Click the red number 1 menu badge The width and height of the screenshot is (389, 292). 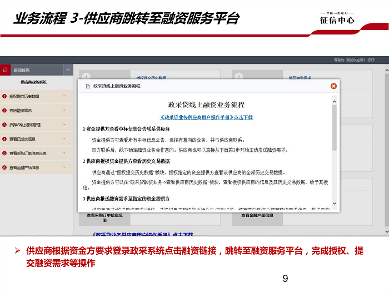pos(4,96)
